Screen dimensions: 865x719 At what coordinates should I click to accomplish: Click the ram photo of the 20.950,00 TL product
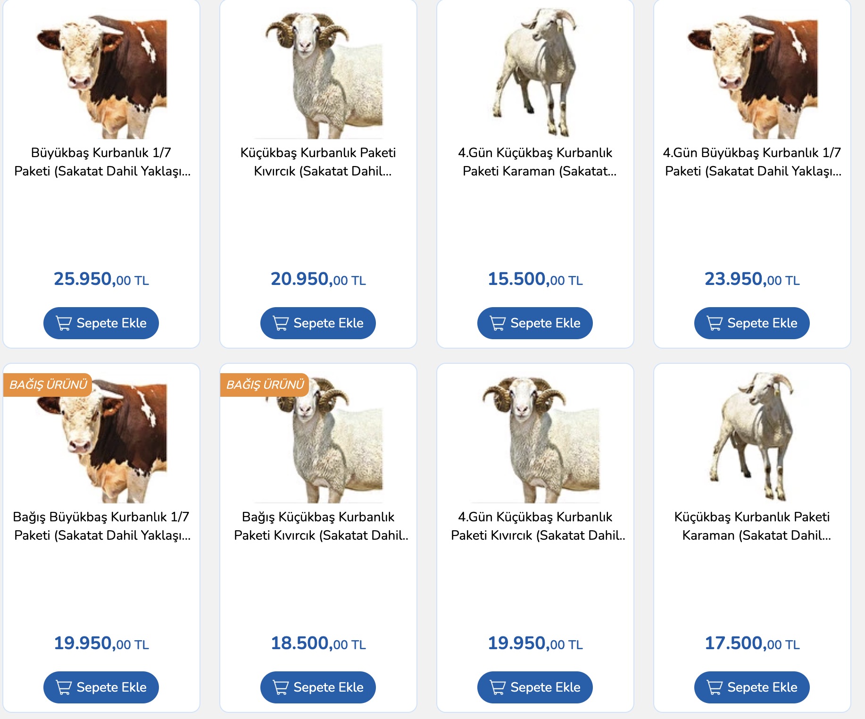click(x=318, y=75)
